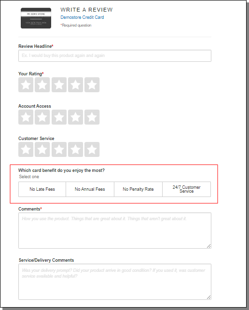Select first star under Your Rating
This screenshot has height=310, width=249.
26,85
